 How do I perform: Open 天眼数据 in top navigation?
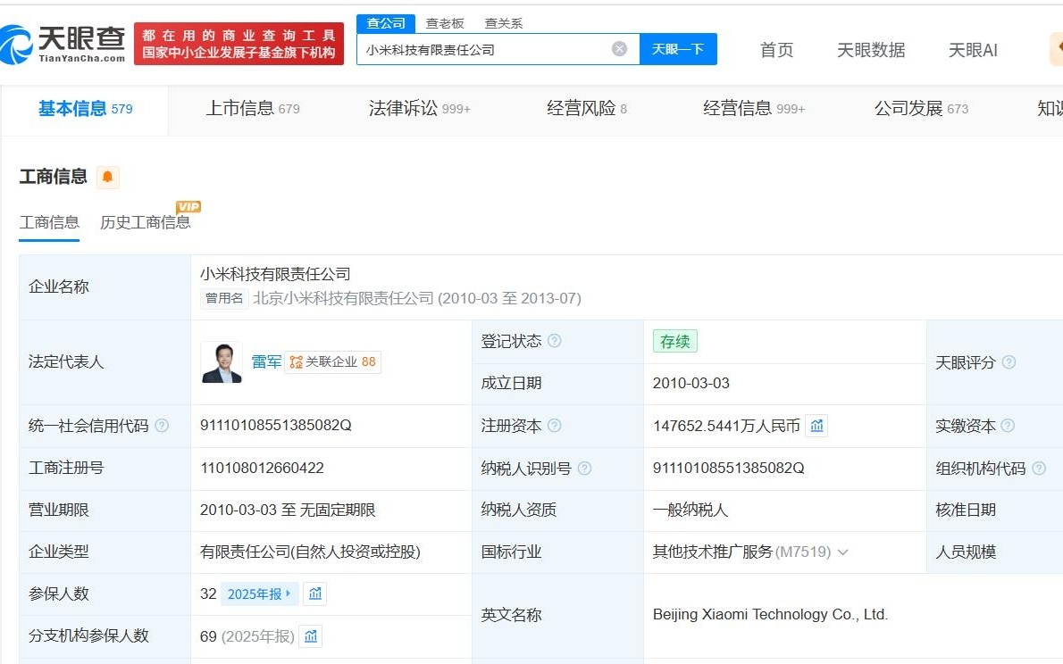pos(871,50)
